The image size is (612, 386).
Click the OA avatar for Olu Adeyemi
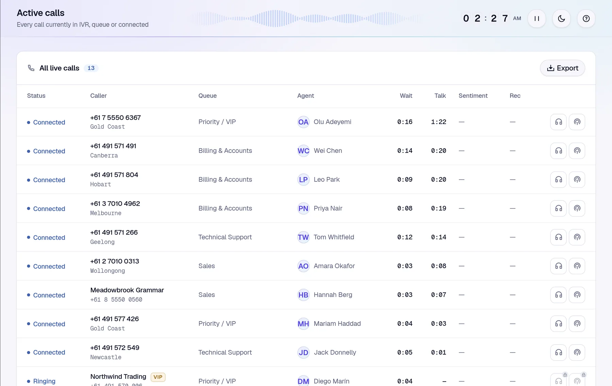303,122
